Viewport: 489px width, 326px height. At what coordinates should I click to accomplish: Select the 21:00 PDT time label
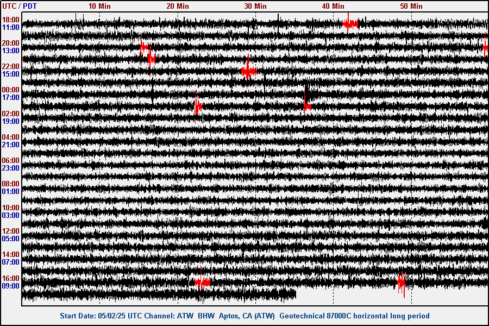pyautogui.click(x=11, y=145)
